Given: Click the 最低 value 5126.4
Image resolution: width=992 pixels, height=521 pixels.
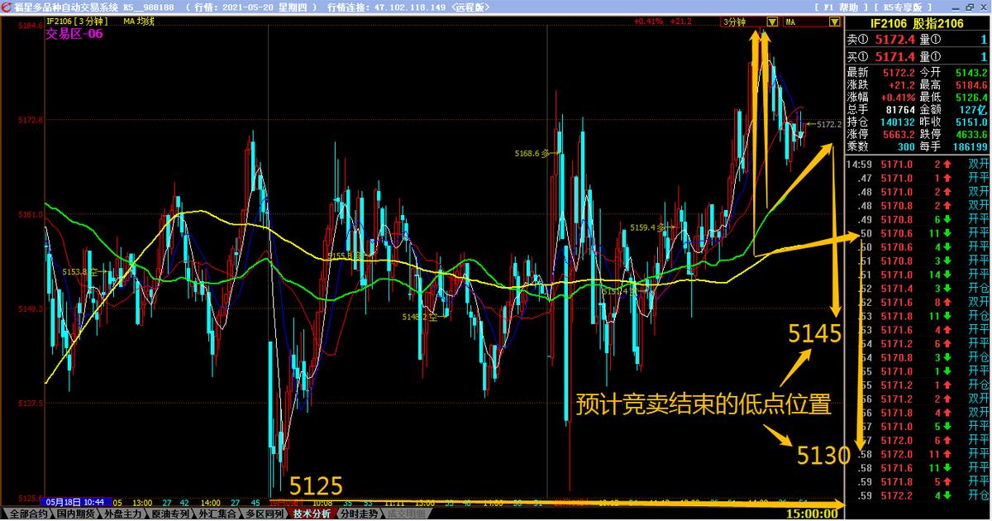Looking at the screenshot, I should tap(971, 97).
